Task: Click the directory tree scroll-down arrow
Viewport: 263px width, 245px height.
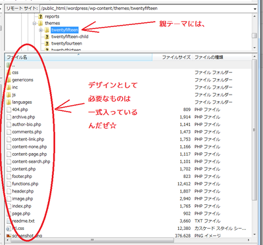Action: pyautogui.click(x=254, y=47)
